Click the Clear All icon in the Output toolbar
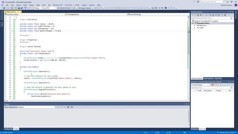 coord(68,107)
